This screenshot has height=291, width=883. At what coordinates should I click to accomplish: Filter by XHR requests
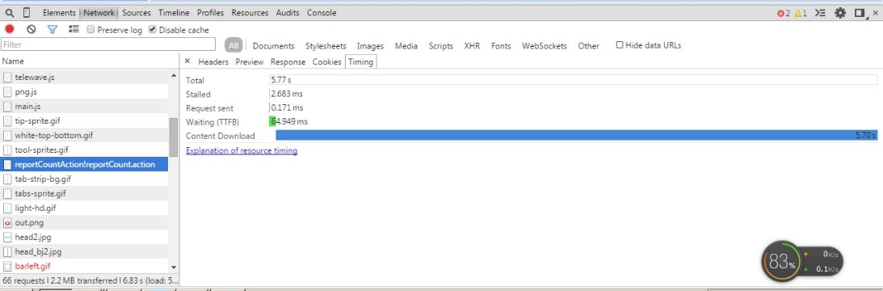472,46
